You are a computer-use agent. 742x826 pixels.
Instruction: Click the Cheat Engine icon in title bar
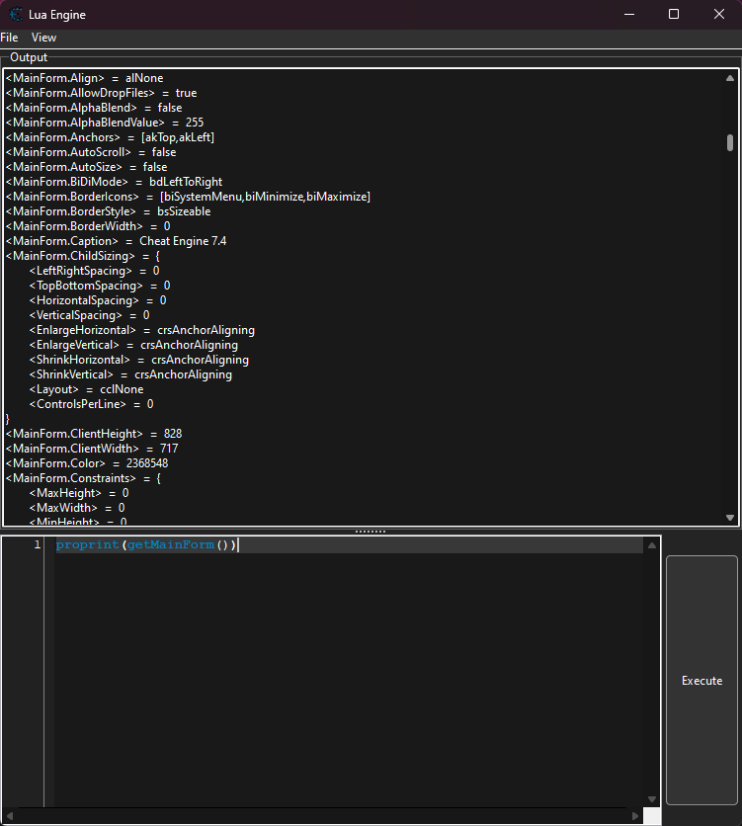(16, 14)
